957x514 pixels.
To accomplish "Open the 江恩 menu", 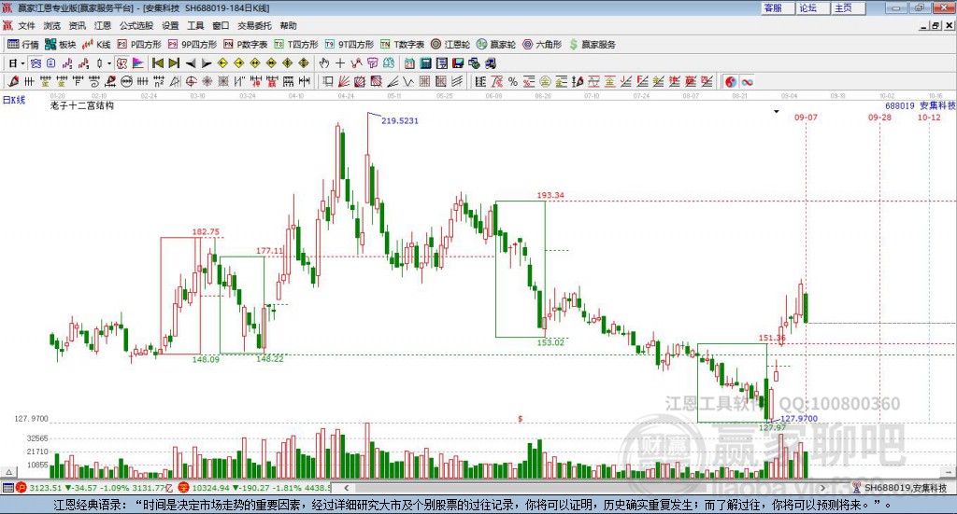I will 103,25.
